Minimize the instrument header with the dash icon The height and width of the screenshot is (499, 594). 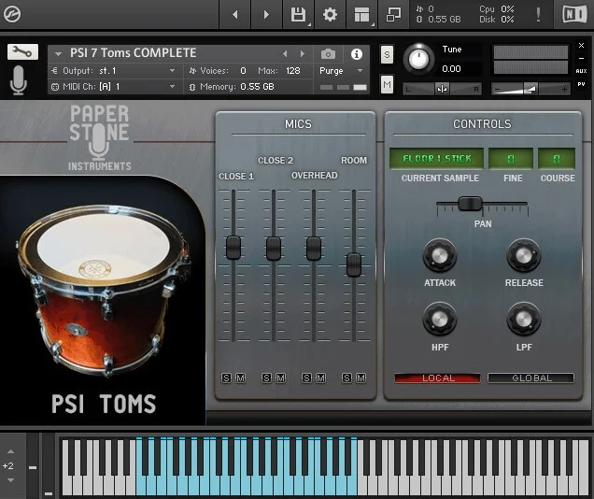click(581, 58)
